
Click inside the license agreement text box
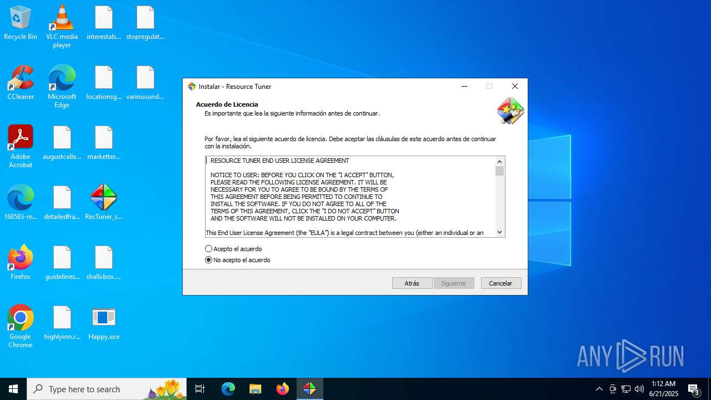[350, 197]
